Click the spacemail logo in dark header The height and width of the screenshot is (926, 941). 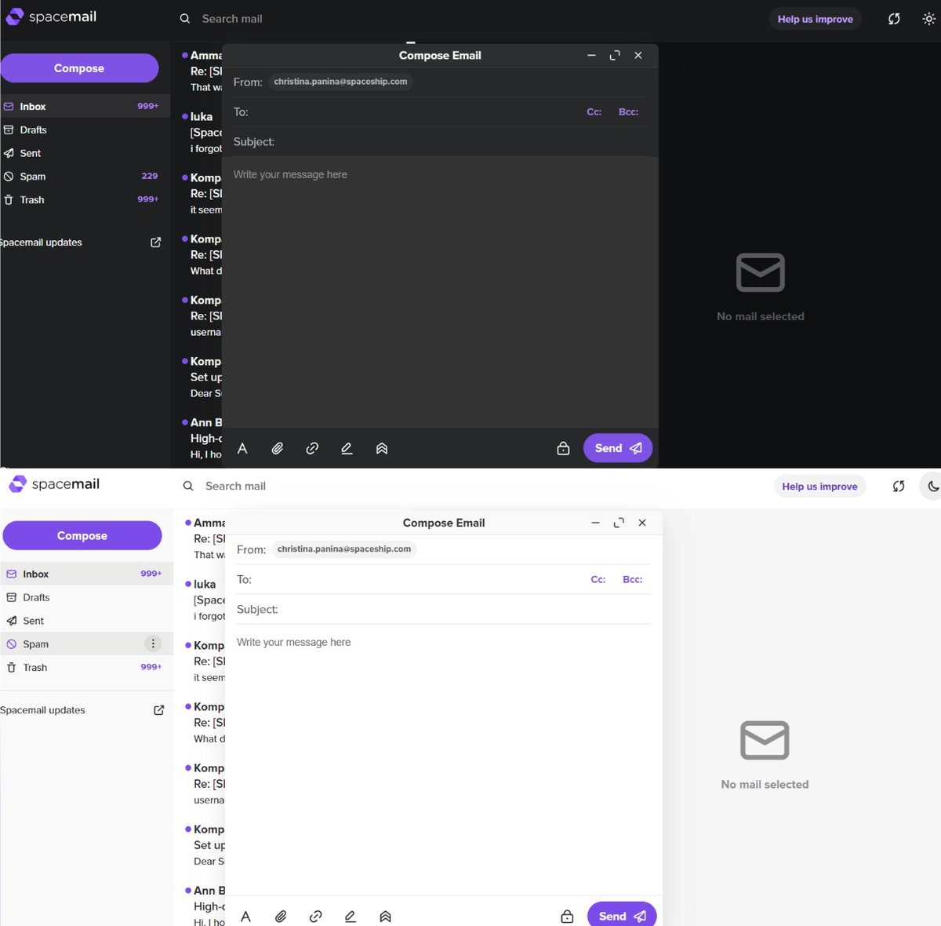[51, 16]
